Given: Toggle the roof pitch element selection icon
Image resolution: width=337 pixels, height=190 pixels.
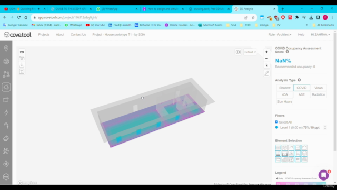Looking at the screenshot, I should click(291, 148).
